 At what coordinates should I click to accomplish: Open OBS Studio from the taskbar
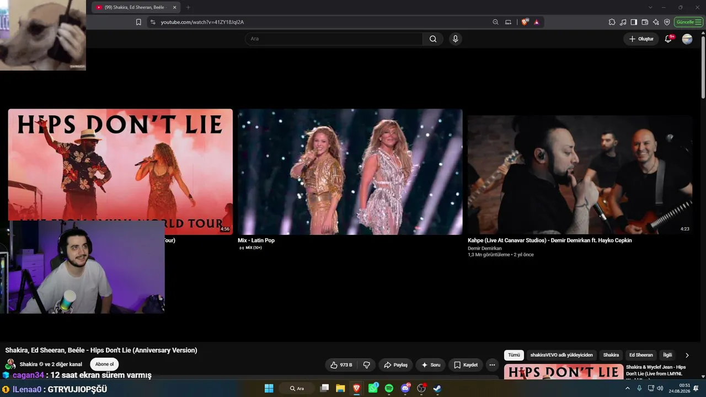click(421, 388)
